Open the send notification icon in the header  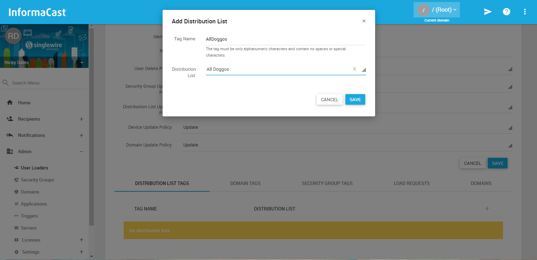click(x=488, y=11)
